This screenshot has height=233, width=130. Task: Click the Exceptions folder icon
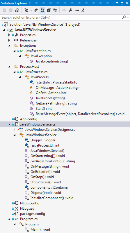16,46
